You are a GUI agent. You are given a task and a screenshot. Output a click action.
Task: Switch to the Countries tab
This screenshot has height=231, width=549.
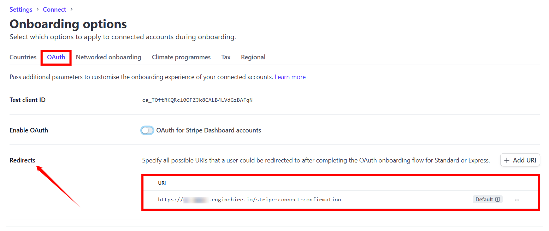pyautogui.click(x=23, y=57)
